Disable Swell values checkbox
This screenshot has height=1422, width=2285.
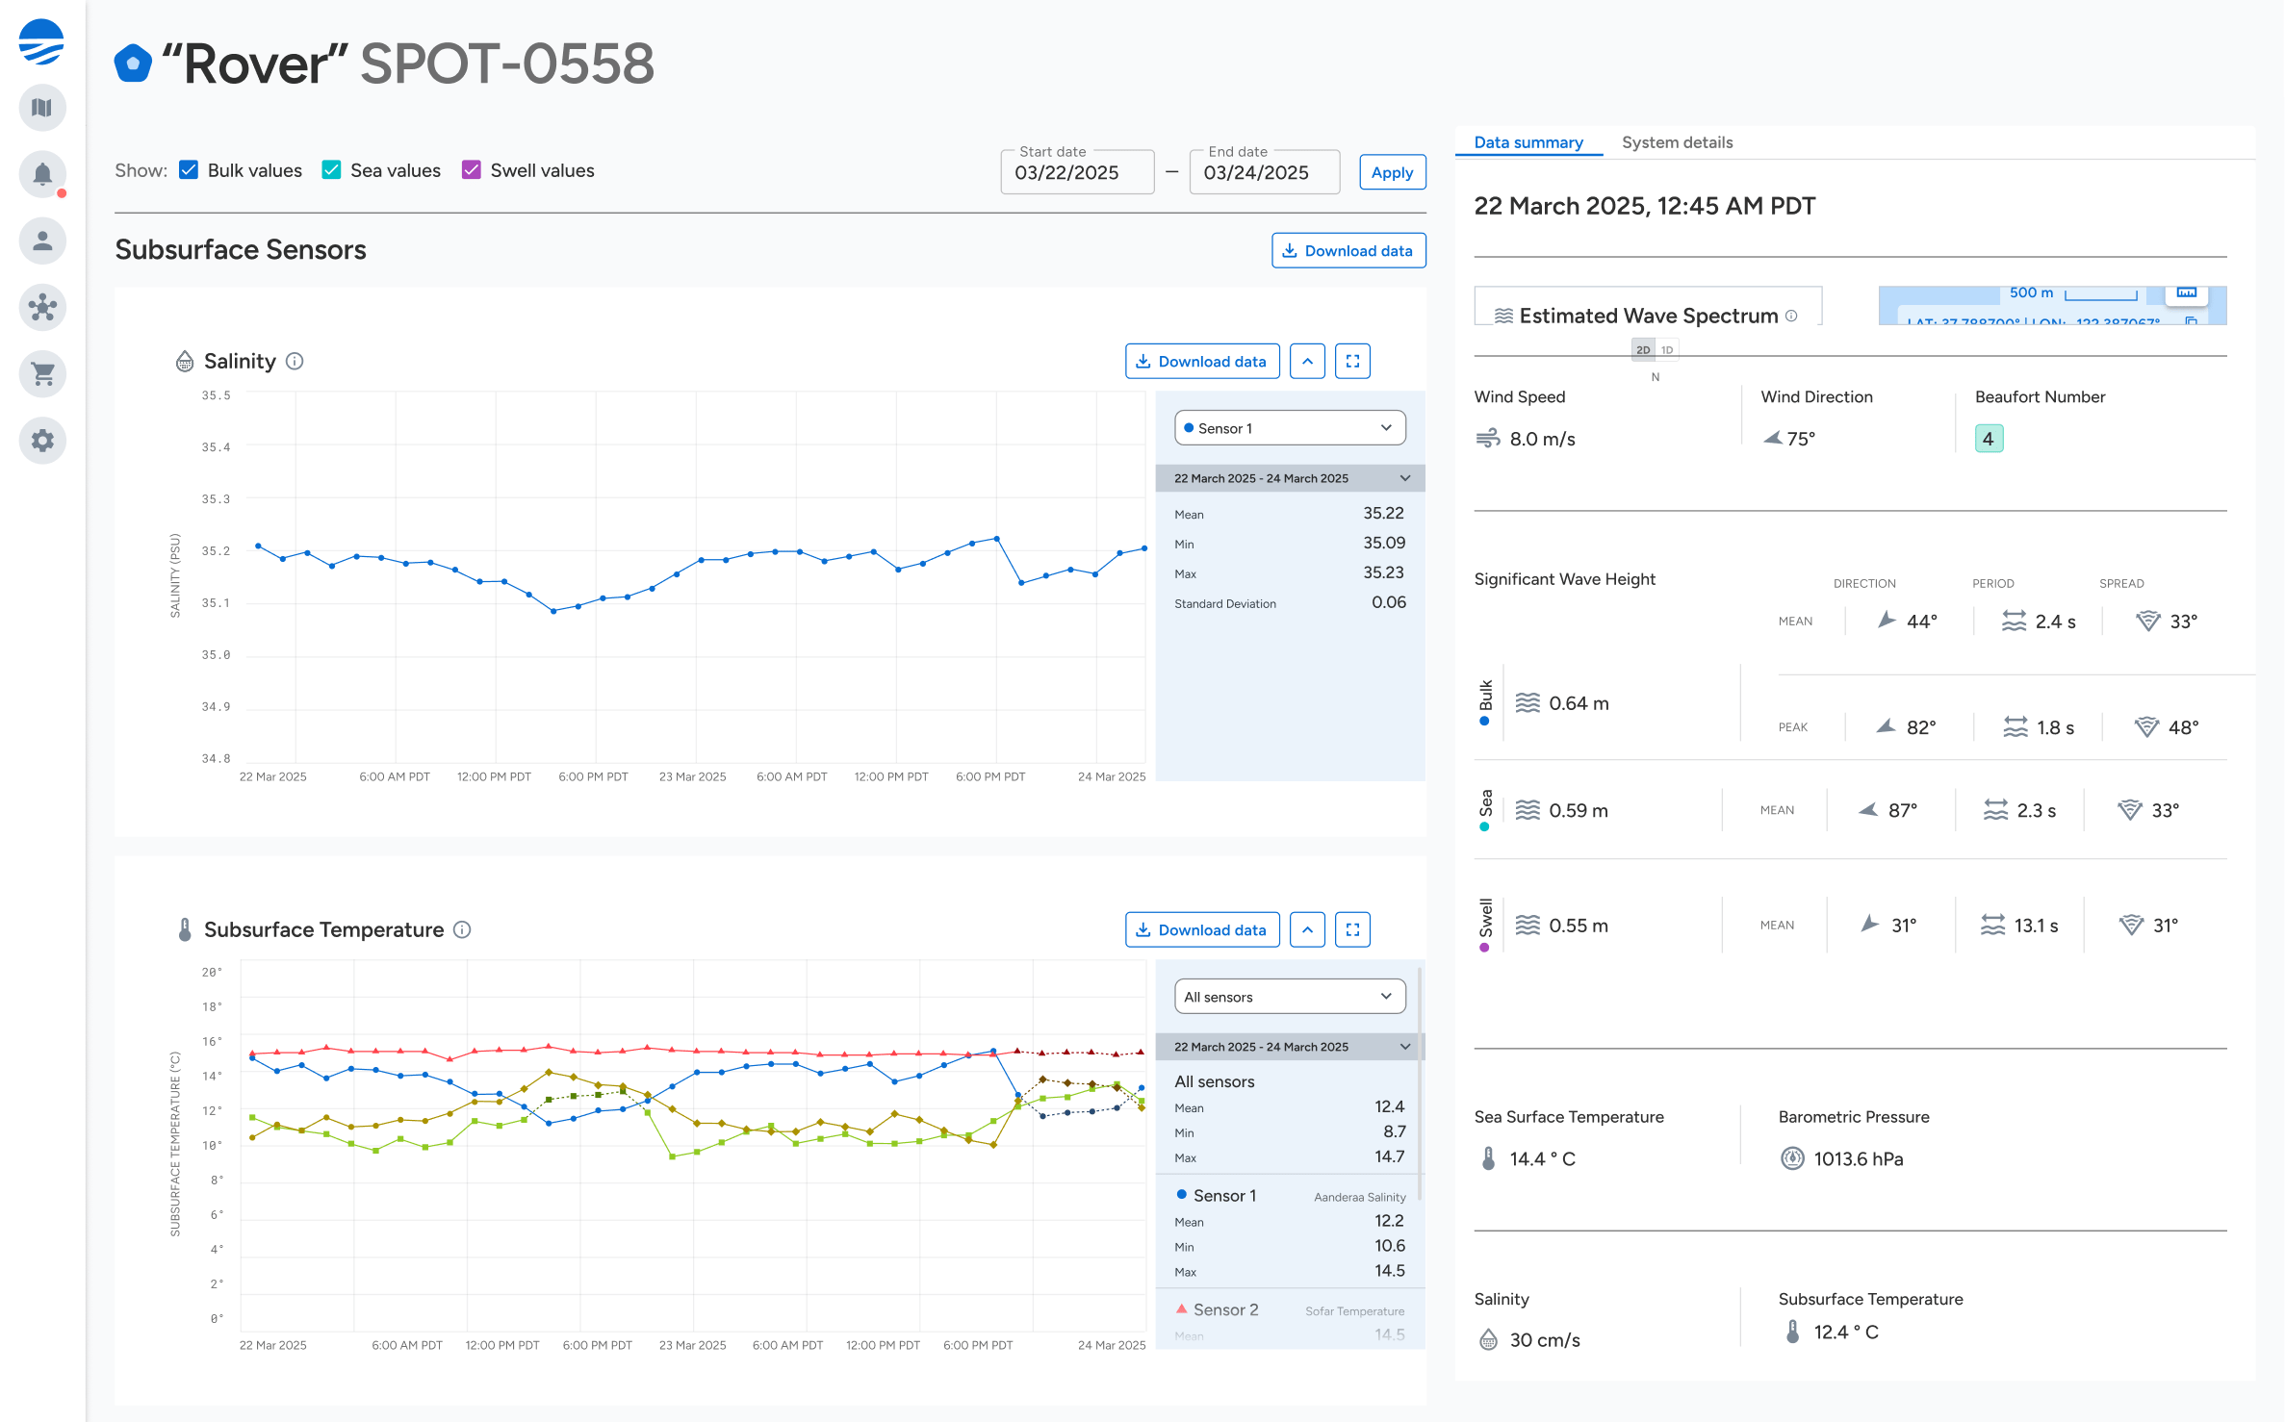[472, 170]
